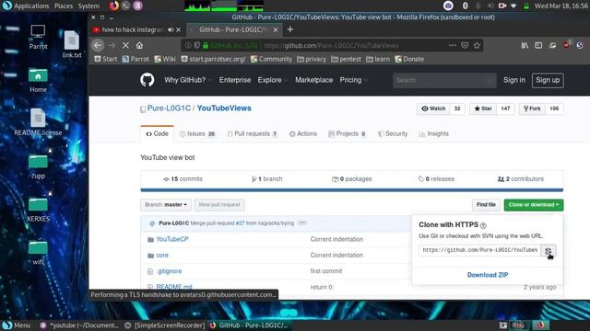Expand the Pricing dropdown
590x331 pixels.
pyautogui.click(x=353, y=80)
